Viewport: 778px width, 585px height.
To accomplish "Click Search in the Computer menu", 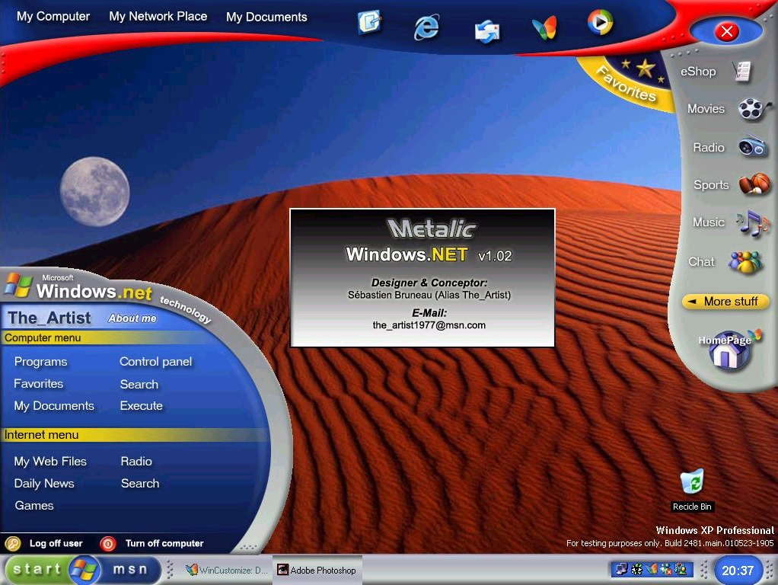I will (139, 385).
